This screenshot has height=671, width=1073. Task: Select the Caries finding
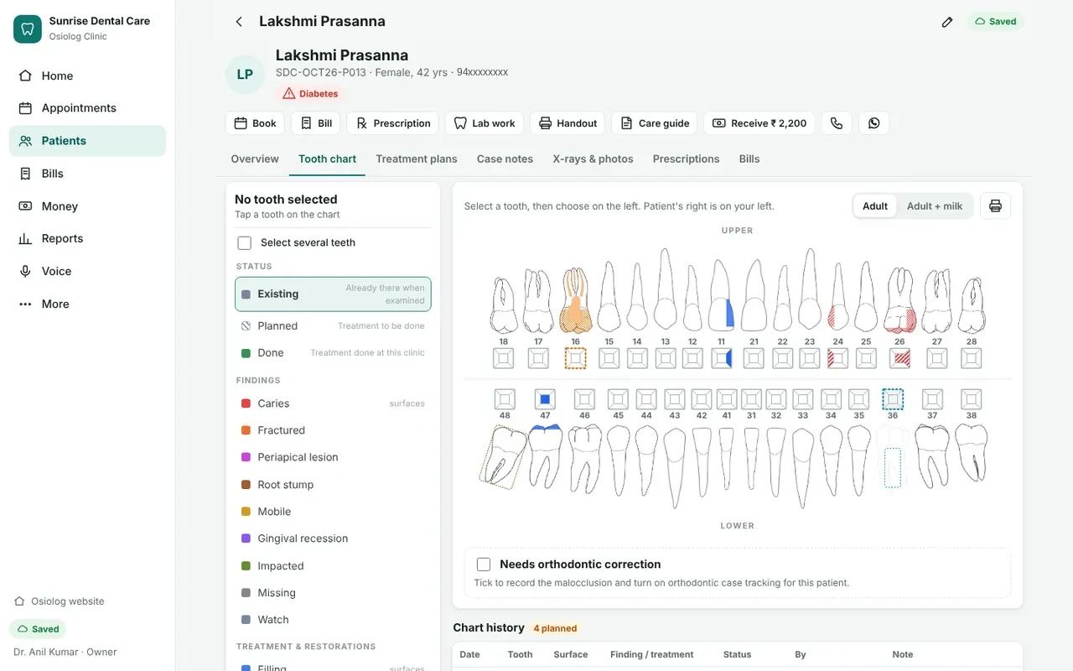pyautogui.click(x=333, y=403)
